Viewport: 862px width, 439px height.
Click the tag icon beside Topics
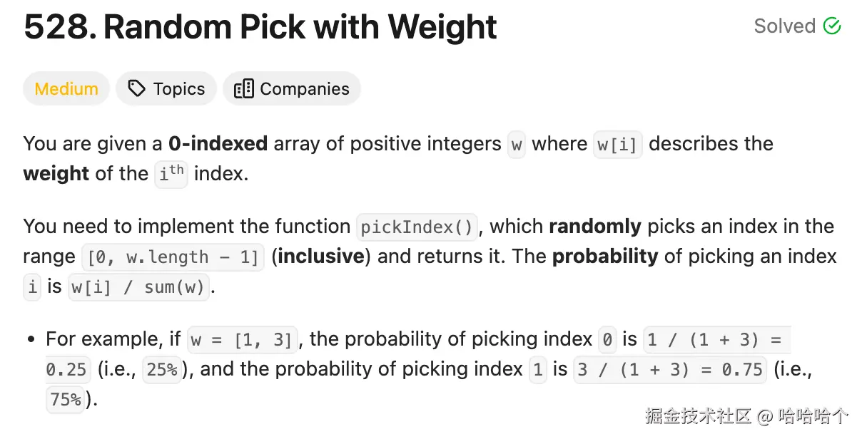tap(136, 89)
